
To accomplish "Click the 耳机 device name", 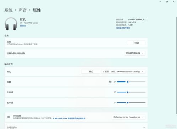I will pos(23,19).
